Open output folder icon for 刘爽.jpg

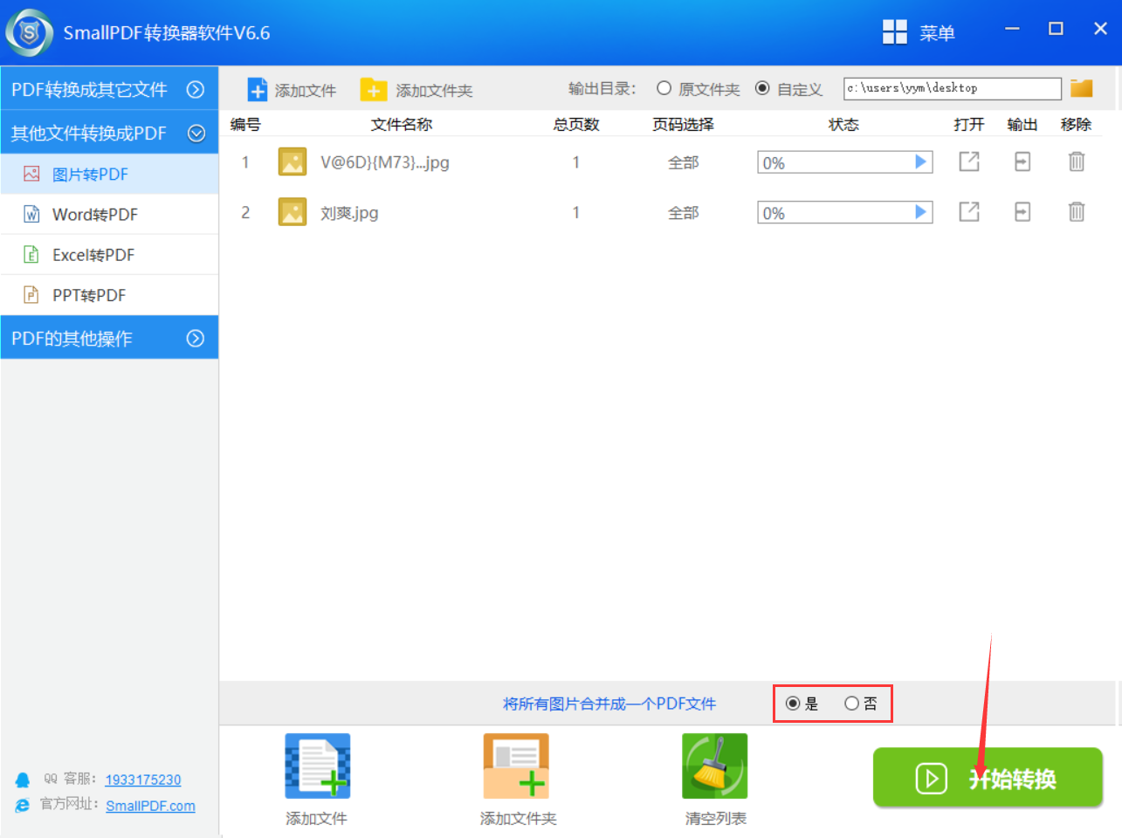coord(1022,212)
